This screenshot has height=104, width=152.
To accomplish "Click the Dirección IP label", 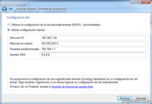I will [17, 38].
